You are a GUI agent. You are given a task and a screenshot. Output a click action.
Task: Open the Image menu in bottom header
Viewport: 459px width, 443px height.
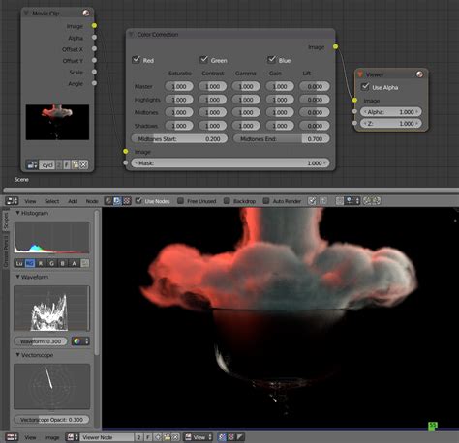pyautogui.click(x=51, y=437)
